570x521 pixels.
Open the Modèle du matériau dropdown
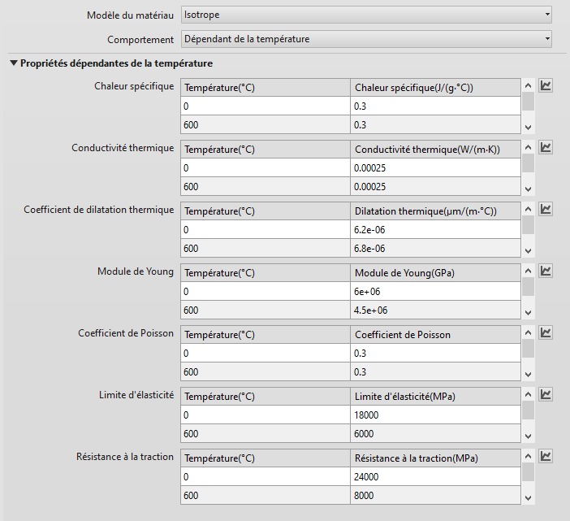pos(365,15)
